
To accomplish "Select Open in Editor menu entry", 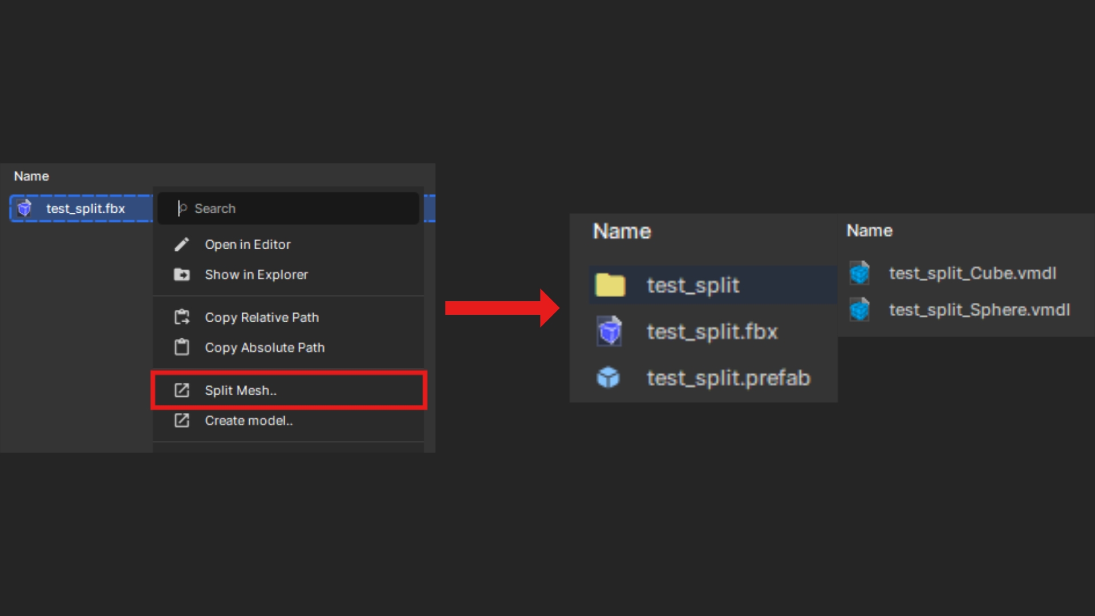I will pos(248,245).
